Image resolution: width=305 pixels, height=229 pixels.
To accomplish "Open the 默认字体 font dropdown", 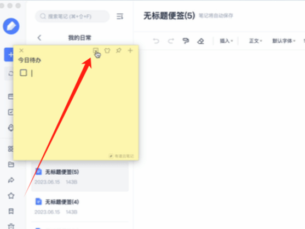I will [x=284, y=41].
